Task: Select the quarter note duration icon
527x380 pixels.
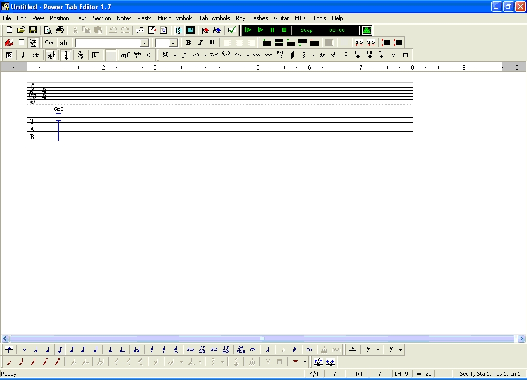Action: pyautogui.click(x=47, y=349)
